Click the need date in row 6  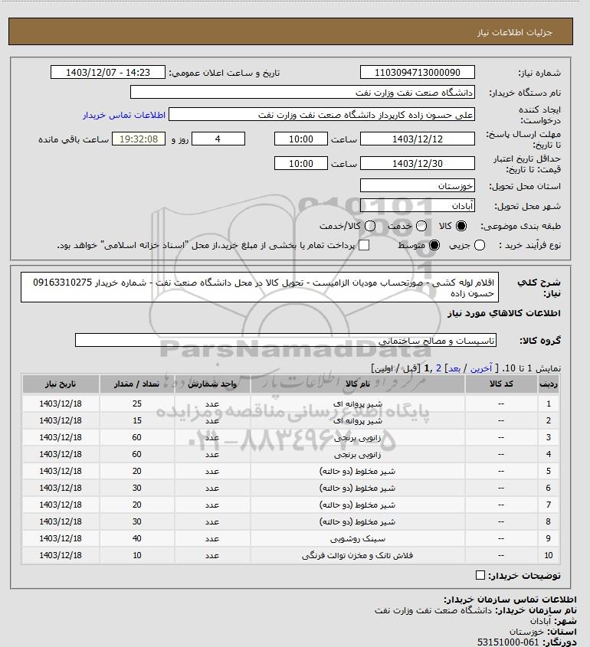coord(61,489)
